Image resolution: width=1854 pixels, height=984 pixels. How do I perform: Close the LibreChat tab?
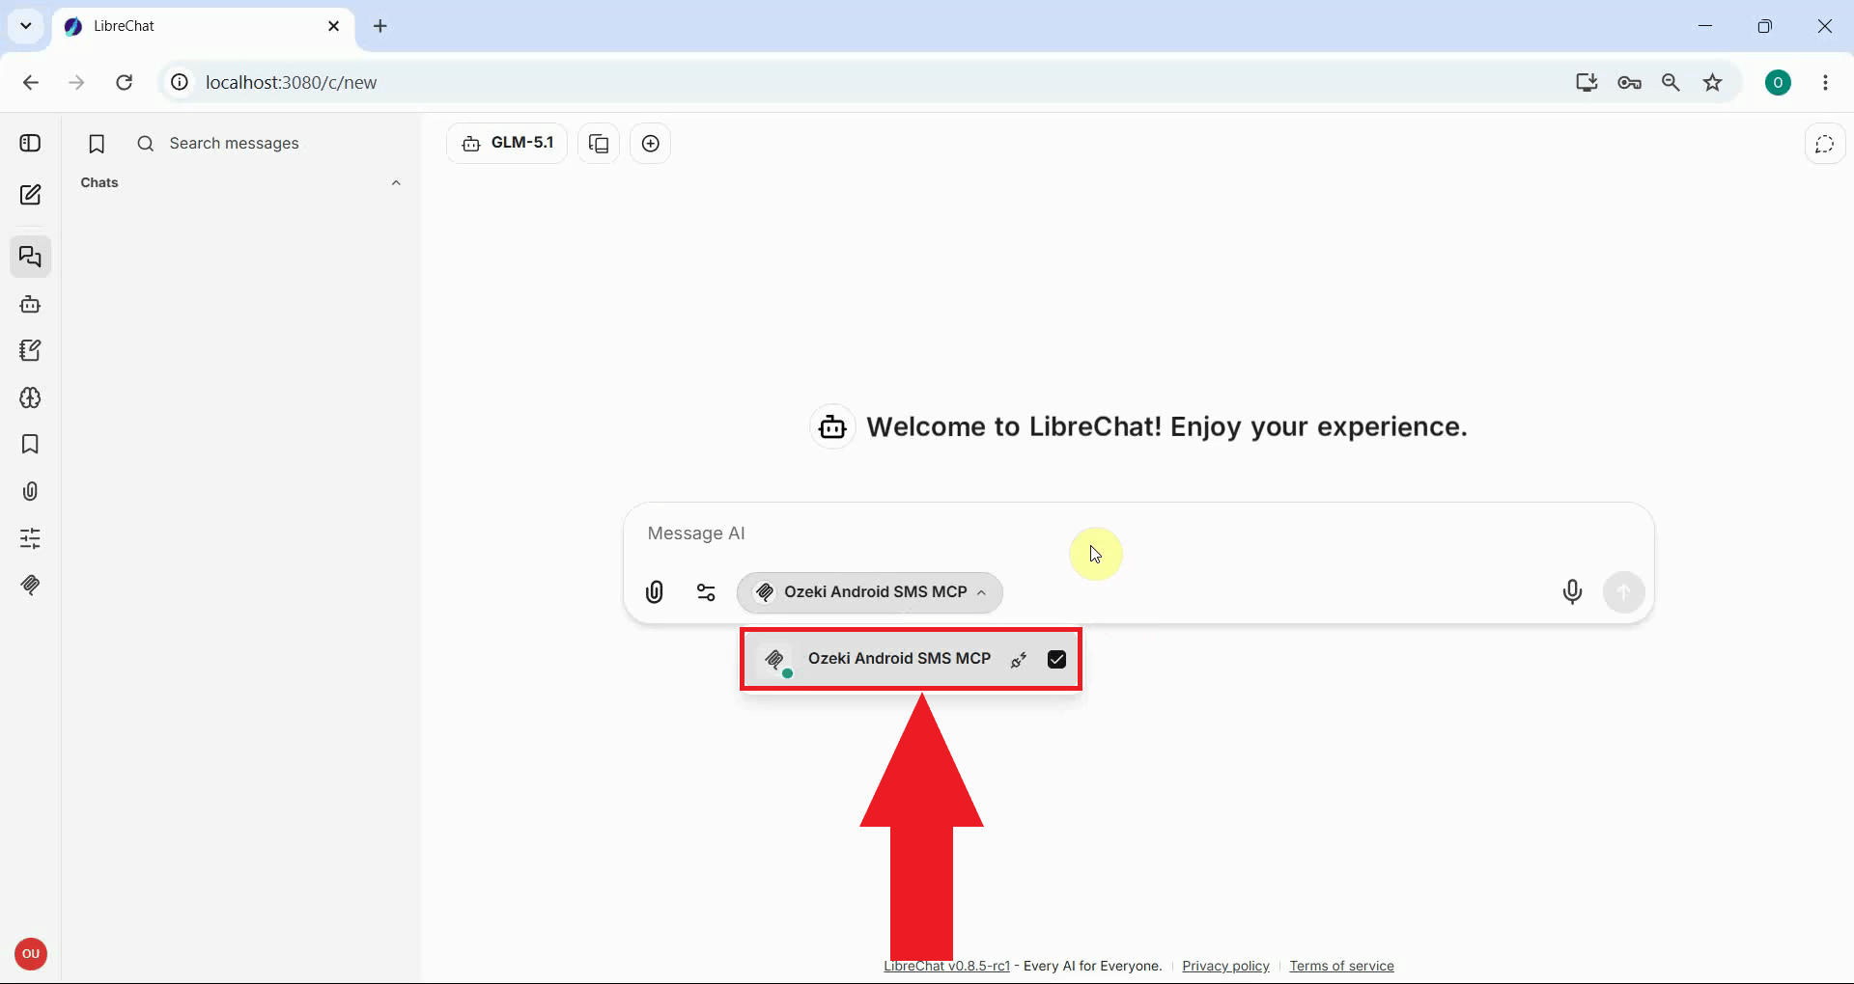[334, 26]
